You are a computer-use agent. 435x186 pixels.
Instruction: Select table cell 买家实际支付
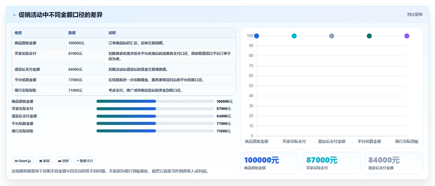25,54
